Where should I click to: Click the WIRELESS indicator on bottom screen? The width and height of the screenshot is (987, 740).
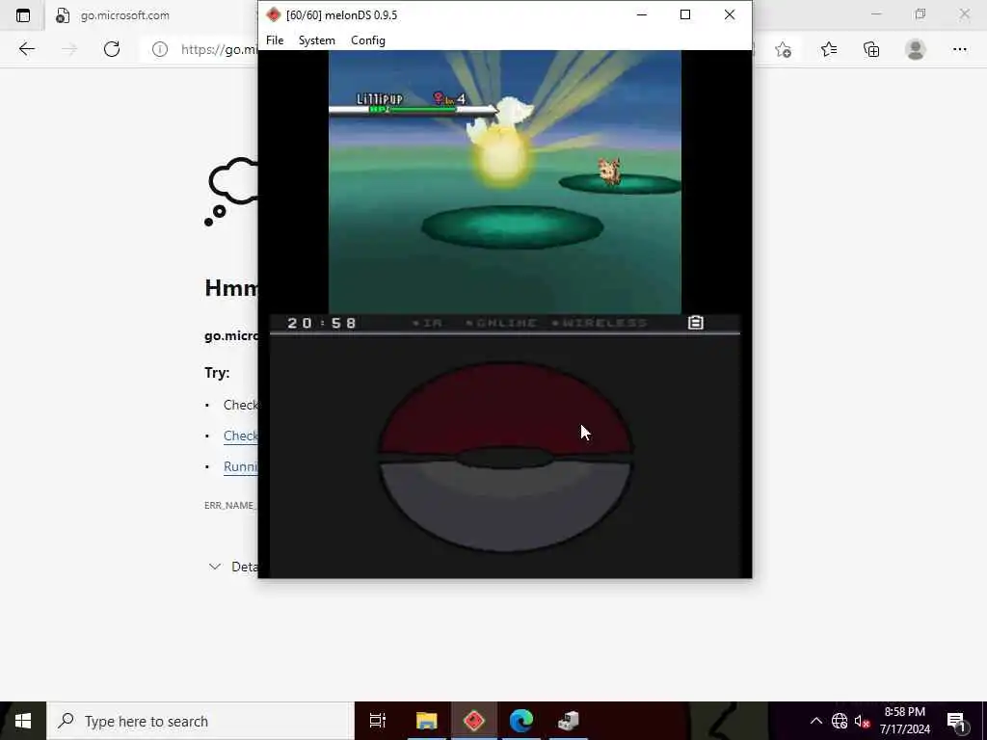[600, 323]
